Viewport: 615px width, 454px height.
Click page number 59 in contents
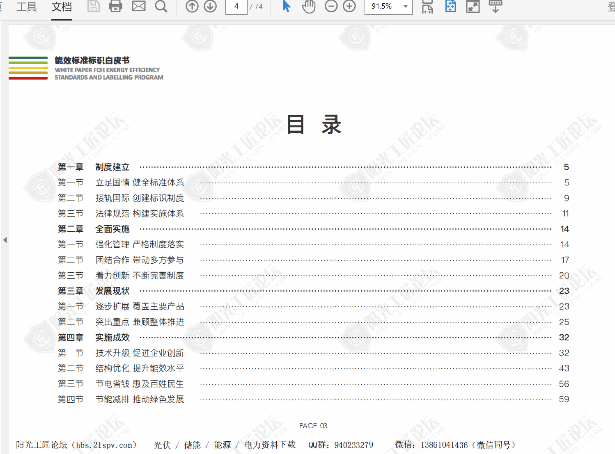click(564, 399)
